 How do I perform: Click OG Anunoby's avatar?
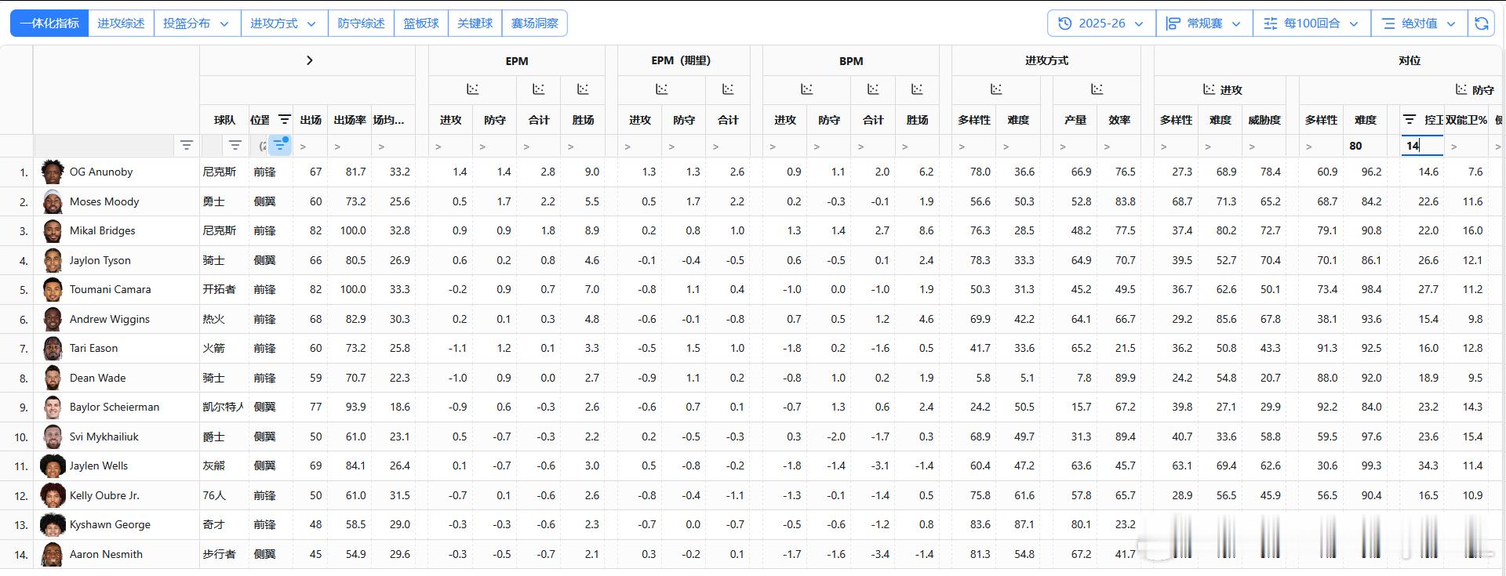tap(53, 172)
